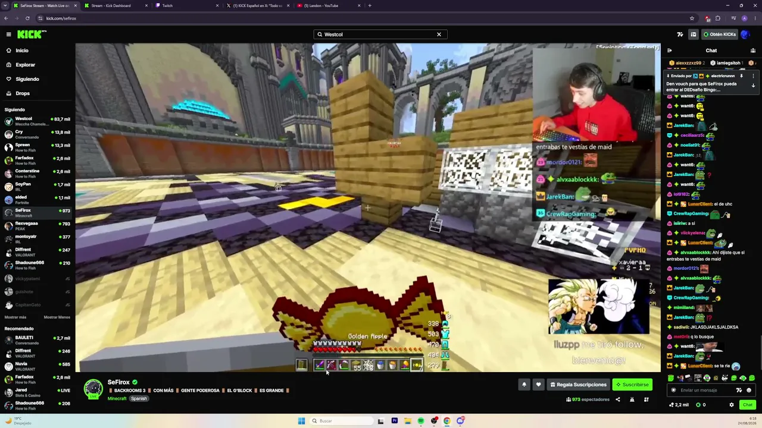Screen dimensions: 762x428
Task: Open BAULETI recommended channel
Action: (x=38, y=340)
